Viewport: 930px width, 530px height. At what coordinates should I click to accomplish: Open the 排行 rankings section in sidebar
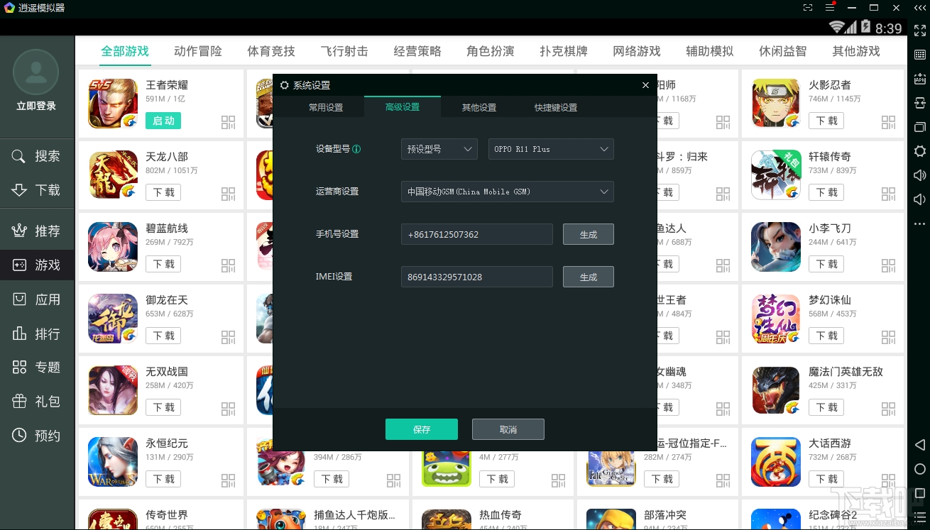pyautogui.click(x=37, y=333)
